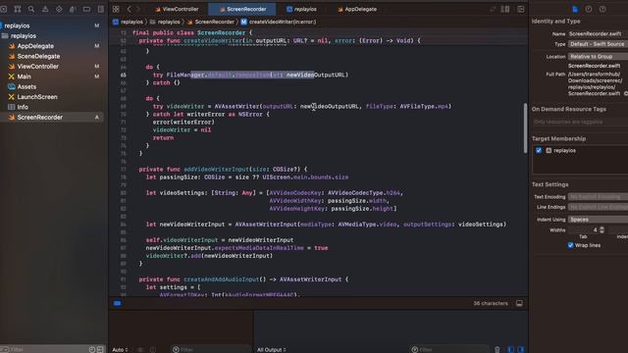628x353 pixels.
Task: Toggle the variables view pane button
Action: (511, 349)
